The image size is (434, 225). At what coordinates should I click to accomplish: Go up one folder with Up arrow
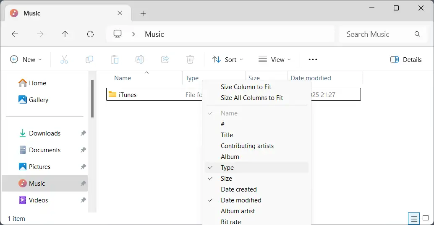click(65, 34)
